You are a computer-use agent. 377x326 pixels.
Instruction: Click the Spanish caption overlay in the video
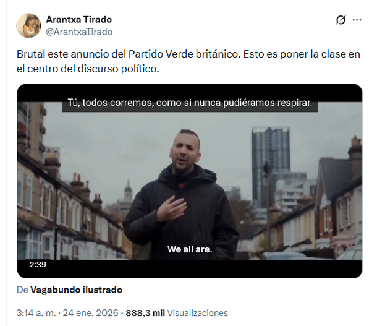click(190, 103)
